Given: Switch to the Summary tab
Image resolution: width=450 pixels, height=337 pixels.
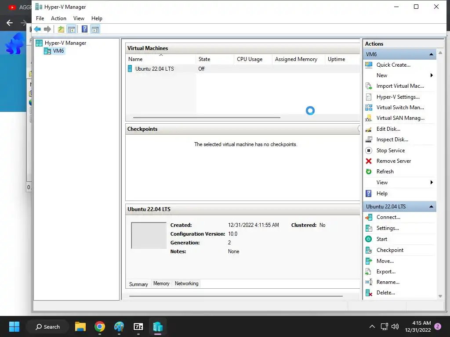Looking at the screenshot, I should [138, 284].
